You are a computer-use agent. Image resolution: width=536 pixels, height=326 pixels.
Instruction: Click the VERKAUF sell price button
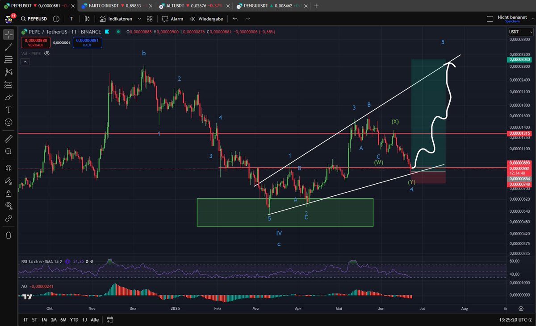[x=35, y=42]
